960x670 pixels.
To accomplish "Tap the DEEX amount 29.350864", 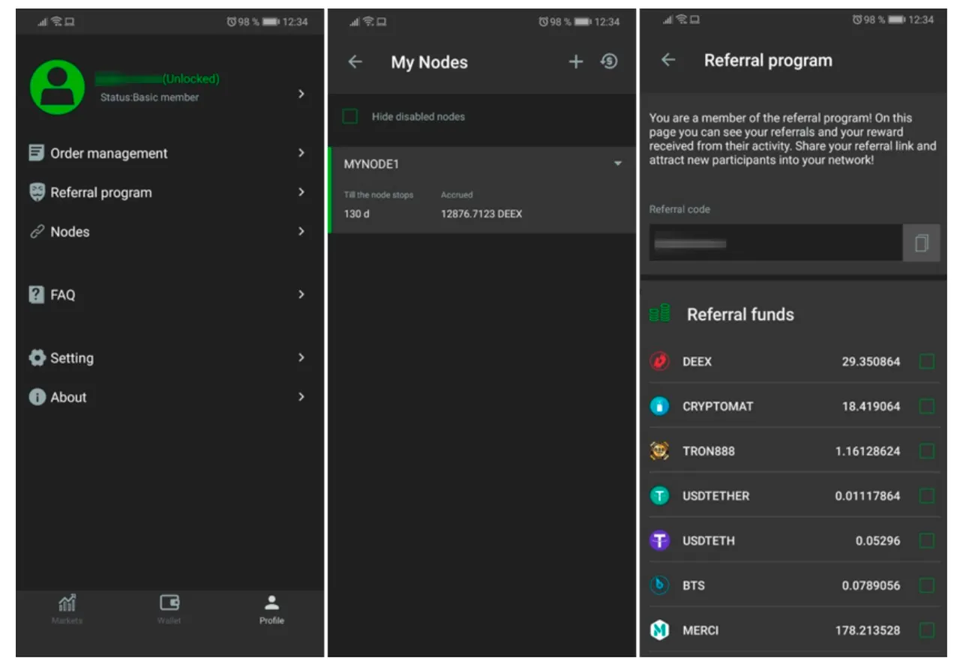I will (x=871, y=361).
